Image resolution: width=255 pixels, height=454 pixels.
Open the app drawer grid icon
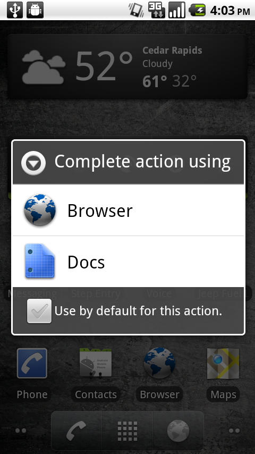coord(127,431)
